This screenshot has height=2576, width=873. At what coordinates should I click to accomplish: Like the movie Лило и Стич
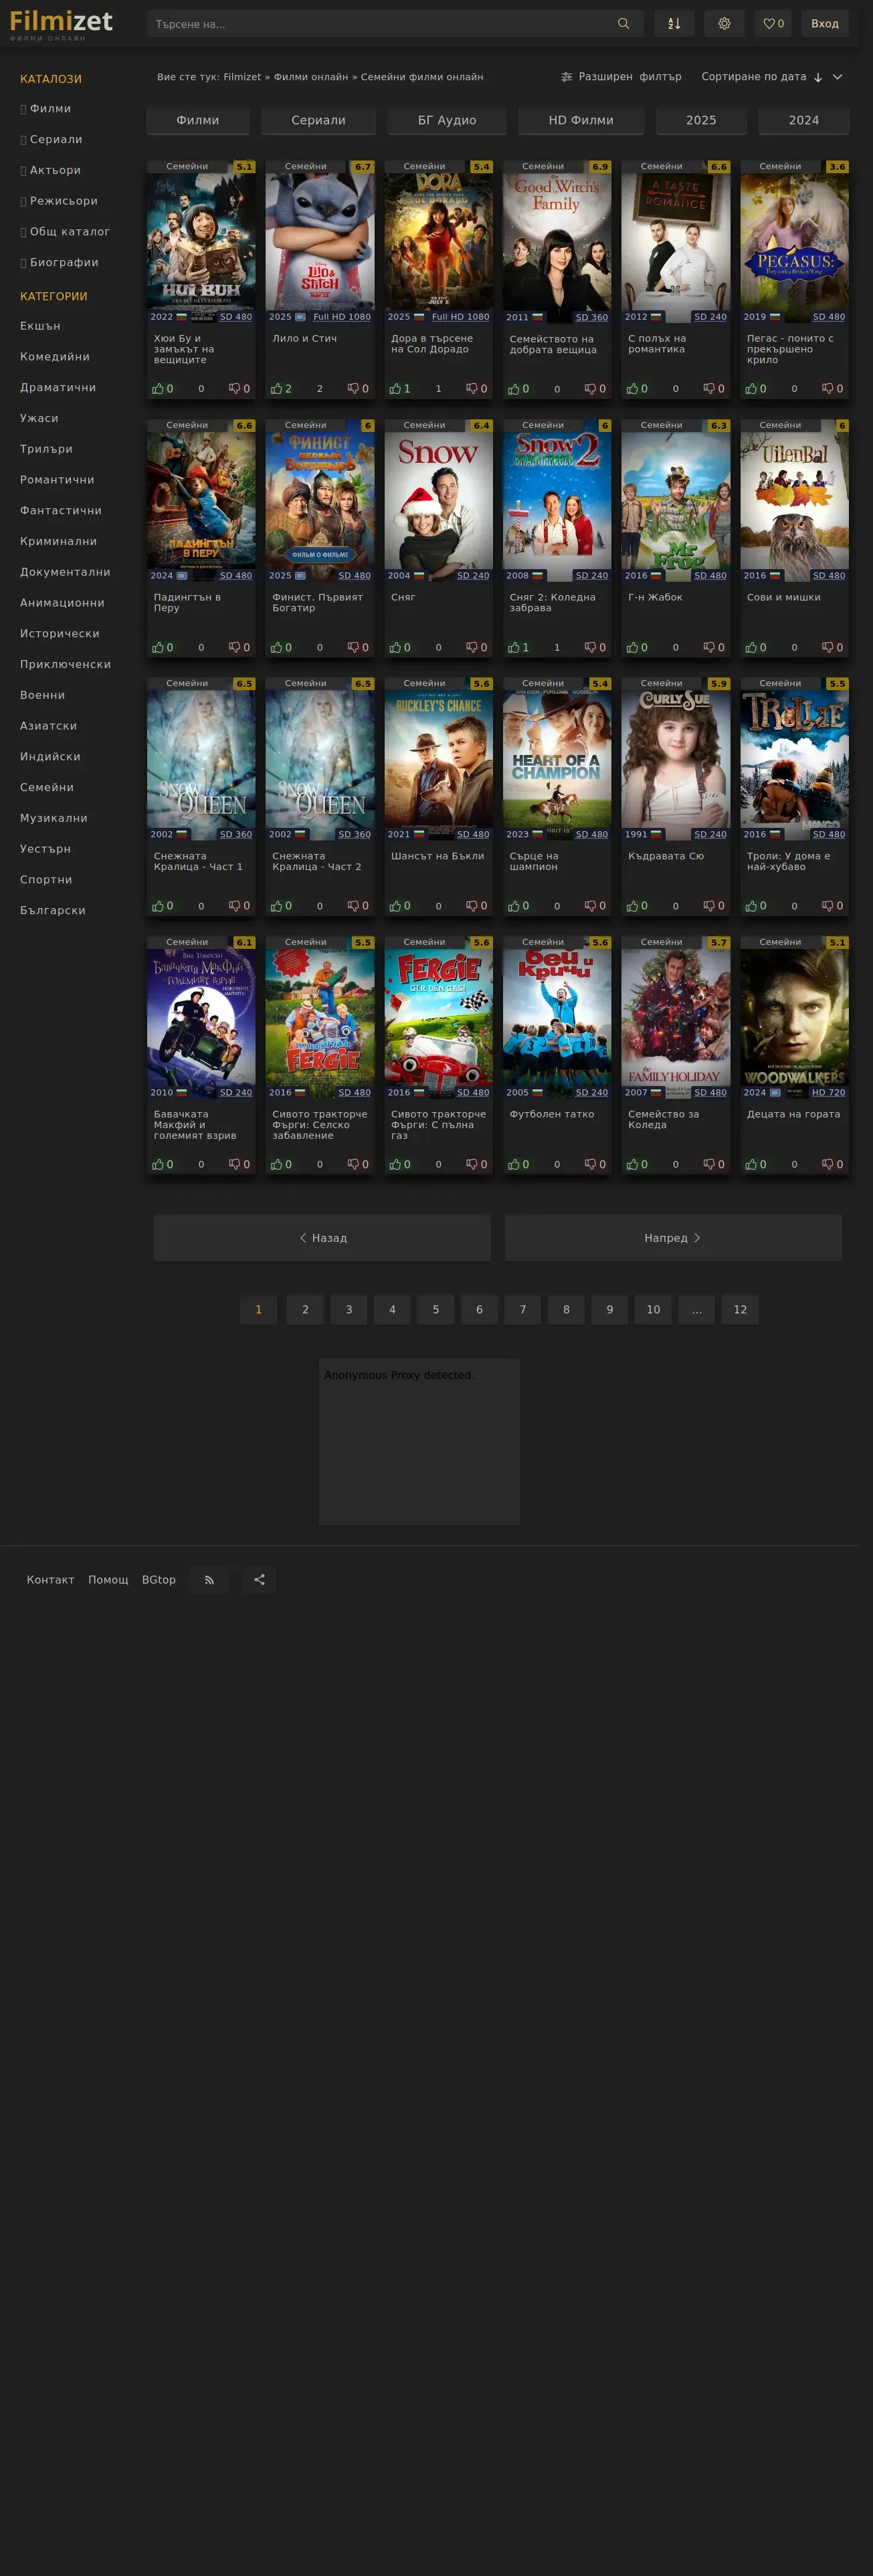pyautogui.click(x=281, y=389)
